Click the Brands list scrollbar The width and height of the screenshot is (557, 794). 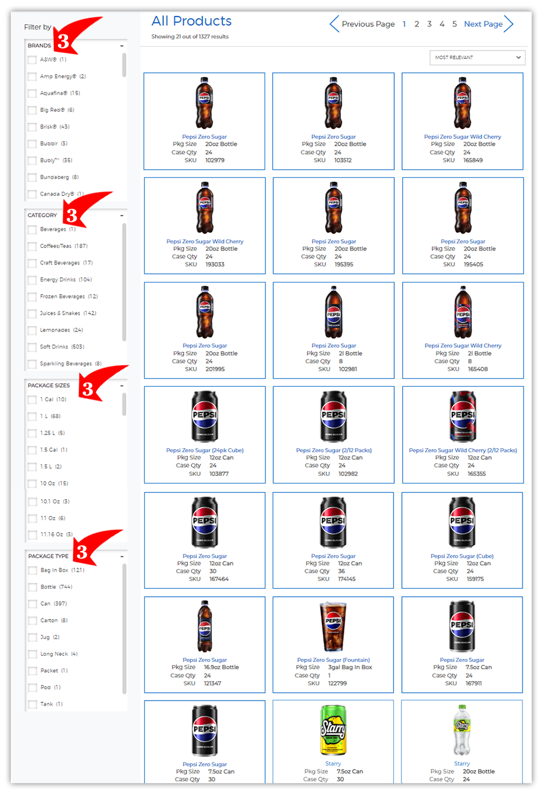[x=124, y=65]
